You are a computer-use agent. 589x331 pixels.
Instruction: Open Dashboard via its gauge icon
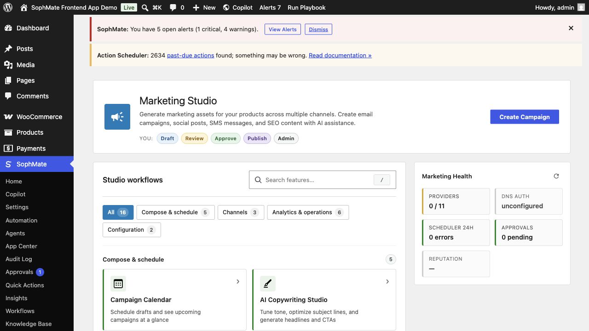pyautogui.click(x=8, y=28)
